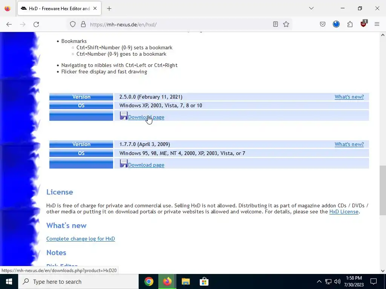Click the Firefox View icon
The width and height of the screenshot is (386, 289).
[8, 9]
